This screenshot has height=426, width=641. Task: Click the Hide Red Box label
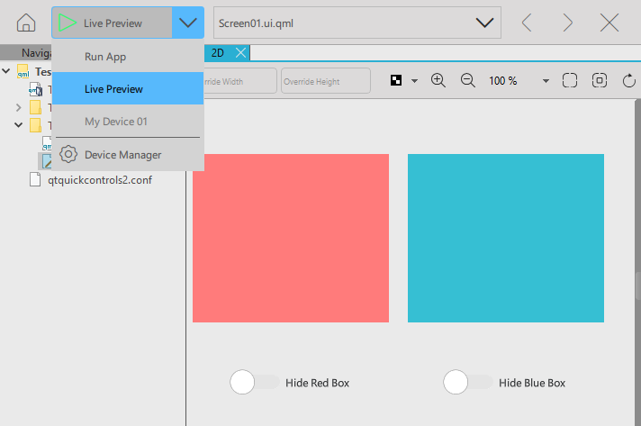pyautogui.click(x=317, y=383)
